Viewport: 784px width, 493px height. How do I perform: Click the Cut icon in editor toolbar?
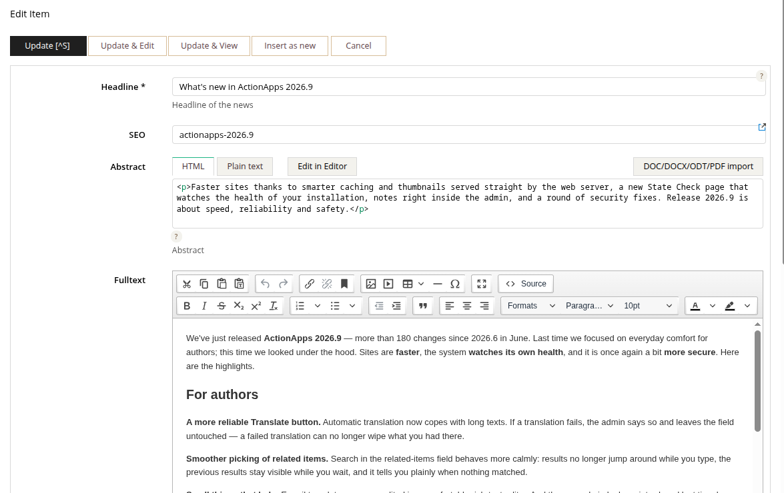(x=187, y=284)
